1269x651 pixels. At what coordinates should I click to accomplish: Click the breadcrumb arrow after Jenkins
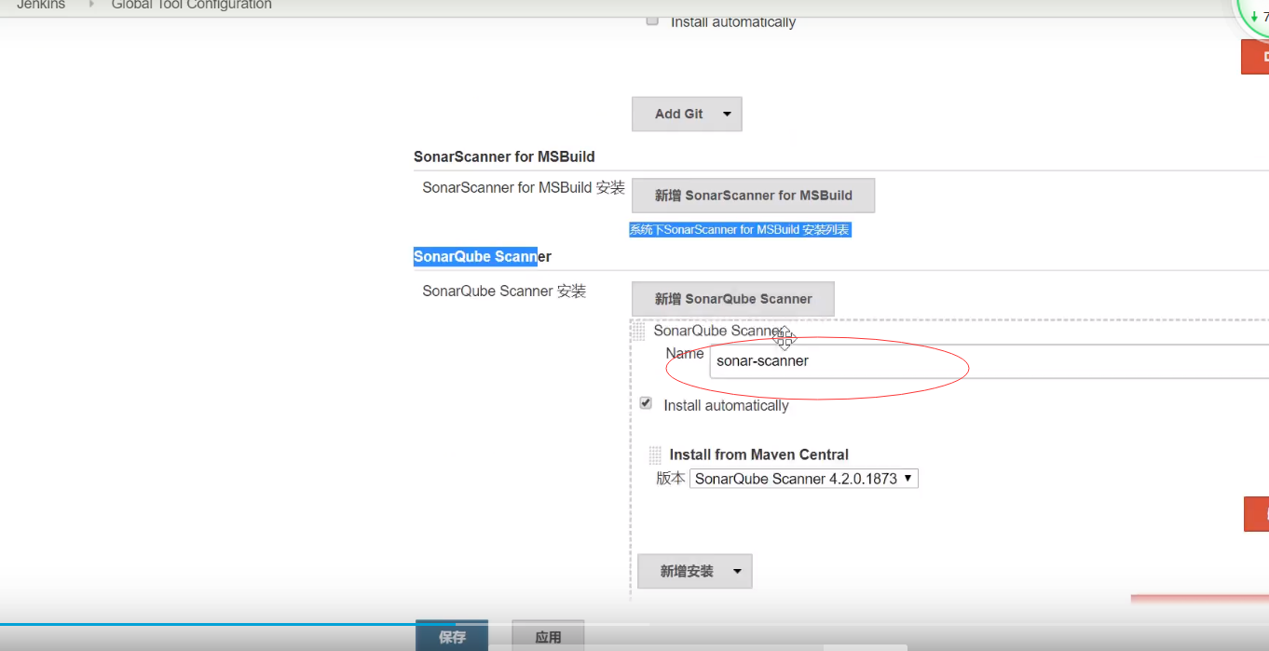[91, 4]
